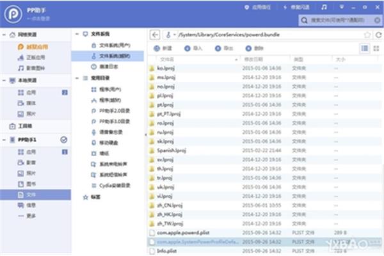384x256 pixels.
Task: Collapse the 网络资源 section in left sidebar
Action: [x=4, y=35]
